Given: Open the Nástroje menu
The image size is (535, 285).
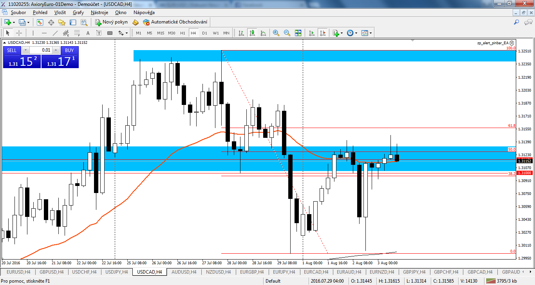Looking at the screenshot, I should point(99,13).
